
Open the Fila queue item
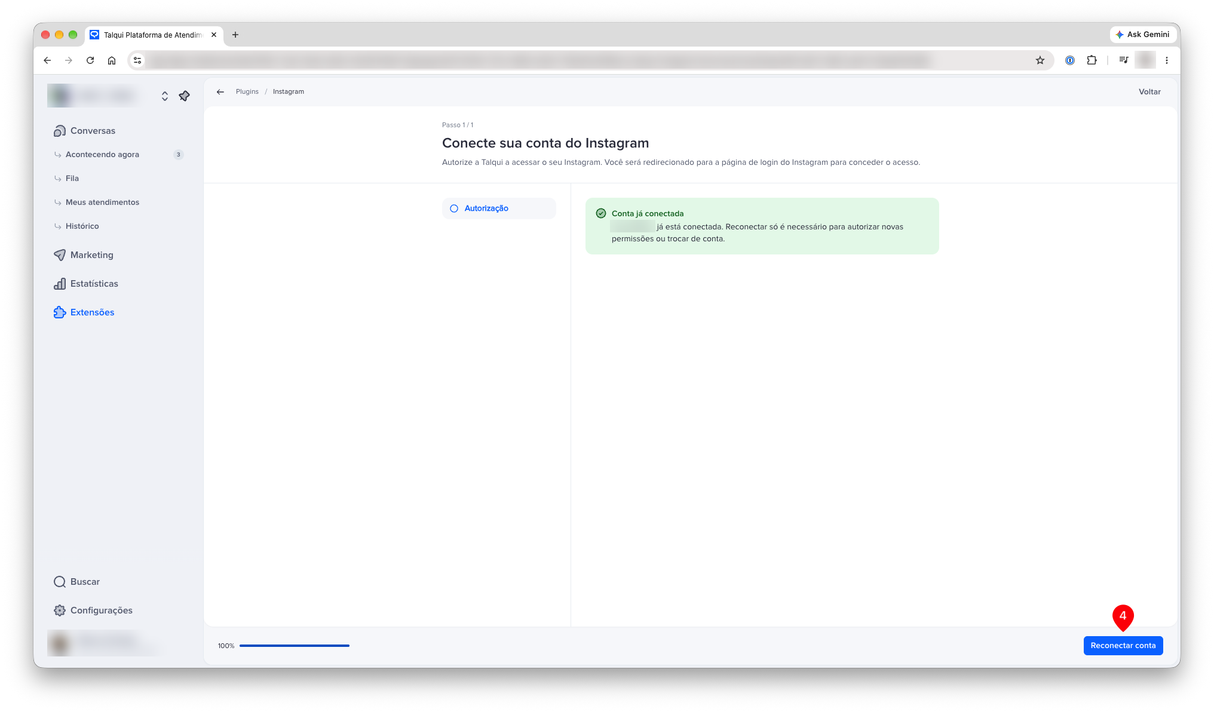tap(72, 178)
